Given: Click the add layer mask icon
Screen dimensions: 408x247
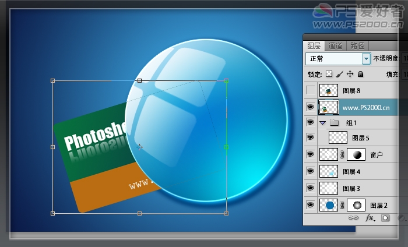Looking at the screenshot, I should coord(385,218).
